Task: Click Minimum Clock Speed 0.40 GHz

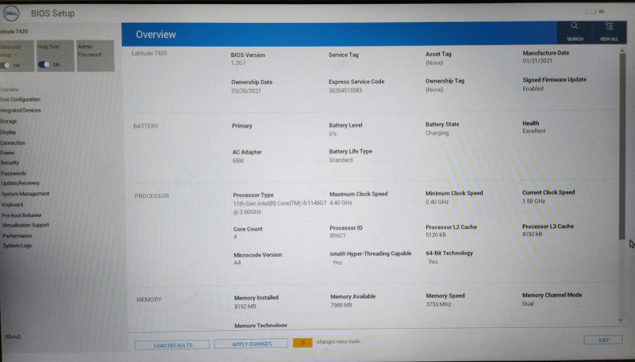Action: pyautogui.click(x=437, y=202)
